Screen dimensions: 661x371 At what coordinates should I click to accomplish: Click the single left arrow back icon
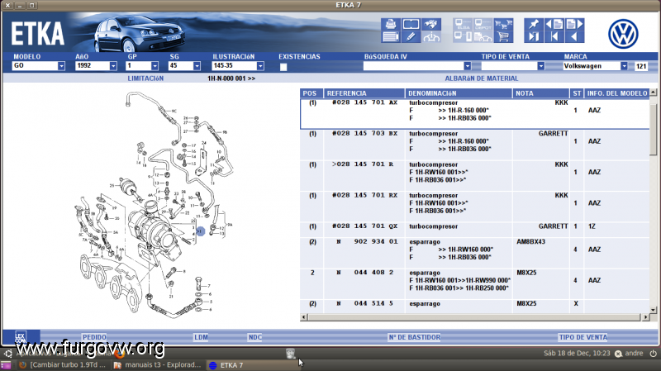(x=574, y=36)
